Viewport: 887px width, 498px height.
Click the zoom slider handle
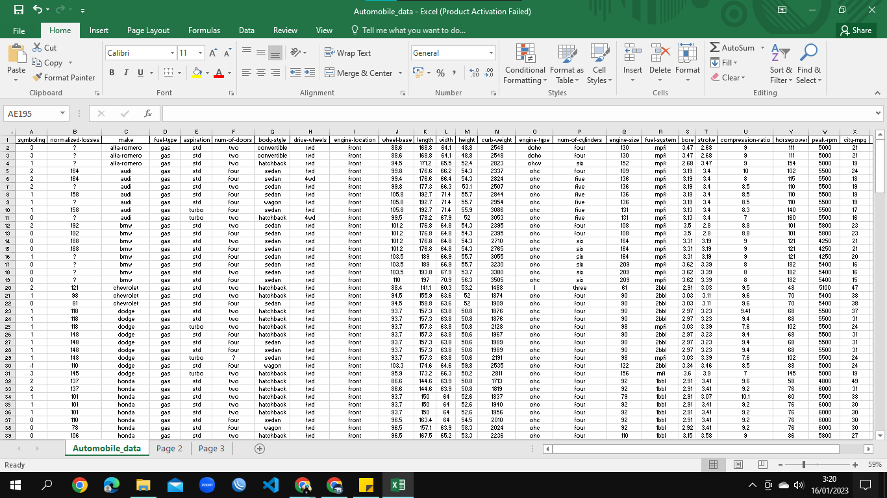(x=804, y=464)
